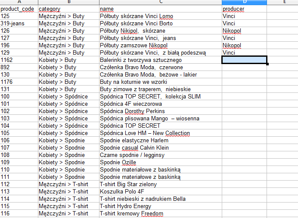Click name cell in product 111 row

tap(160, 177)
